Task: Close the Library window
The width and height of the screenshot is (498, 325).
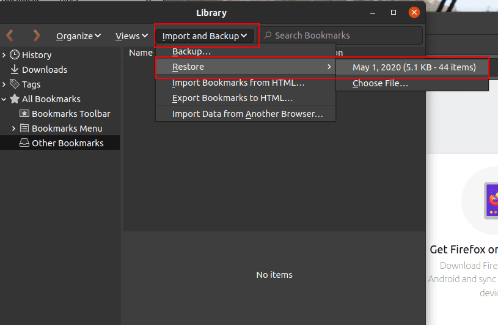Action: 414,12
